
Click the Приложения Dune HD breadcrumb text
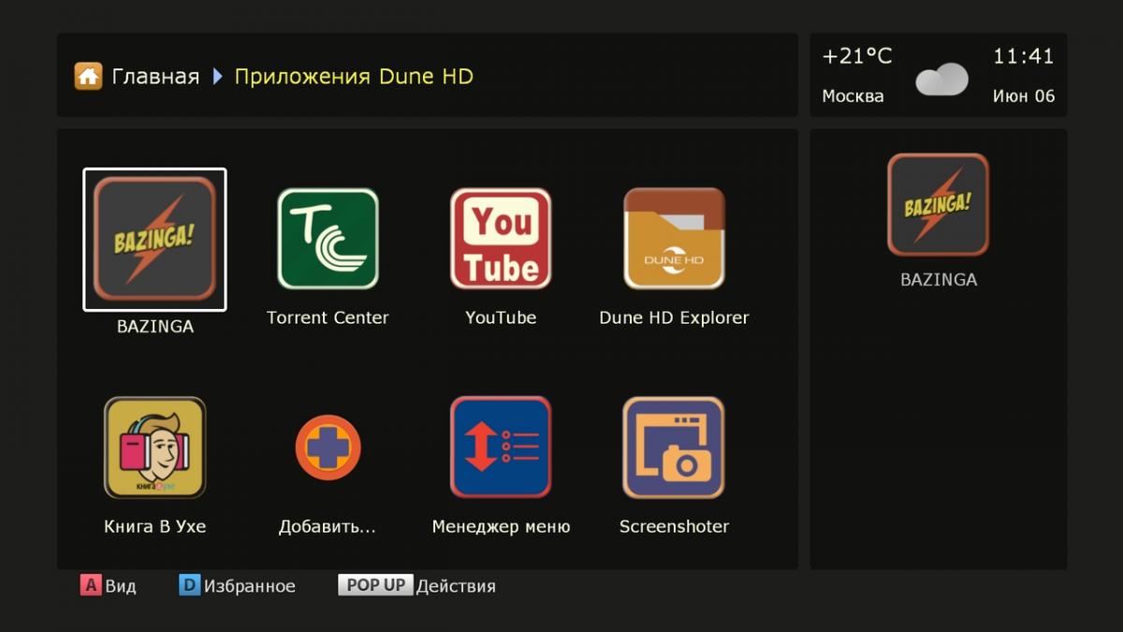[x=354, y=77]
